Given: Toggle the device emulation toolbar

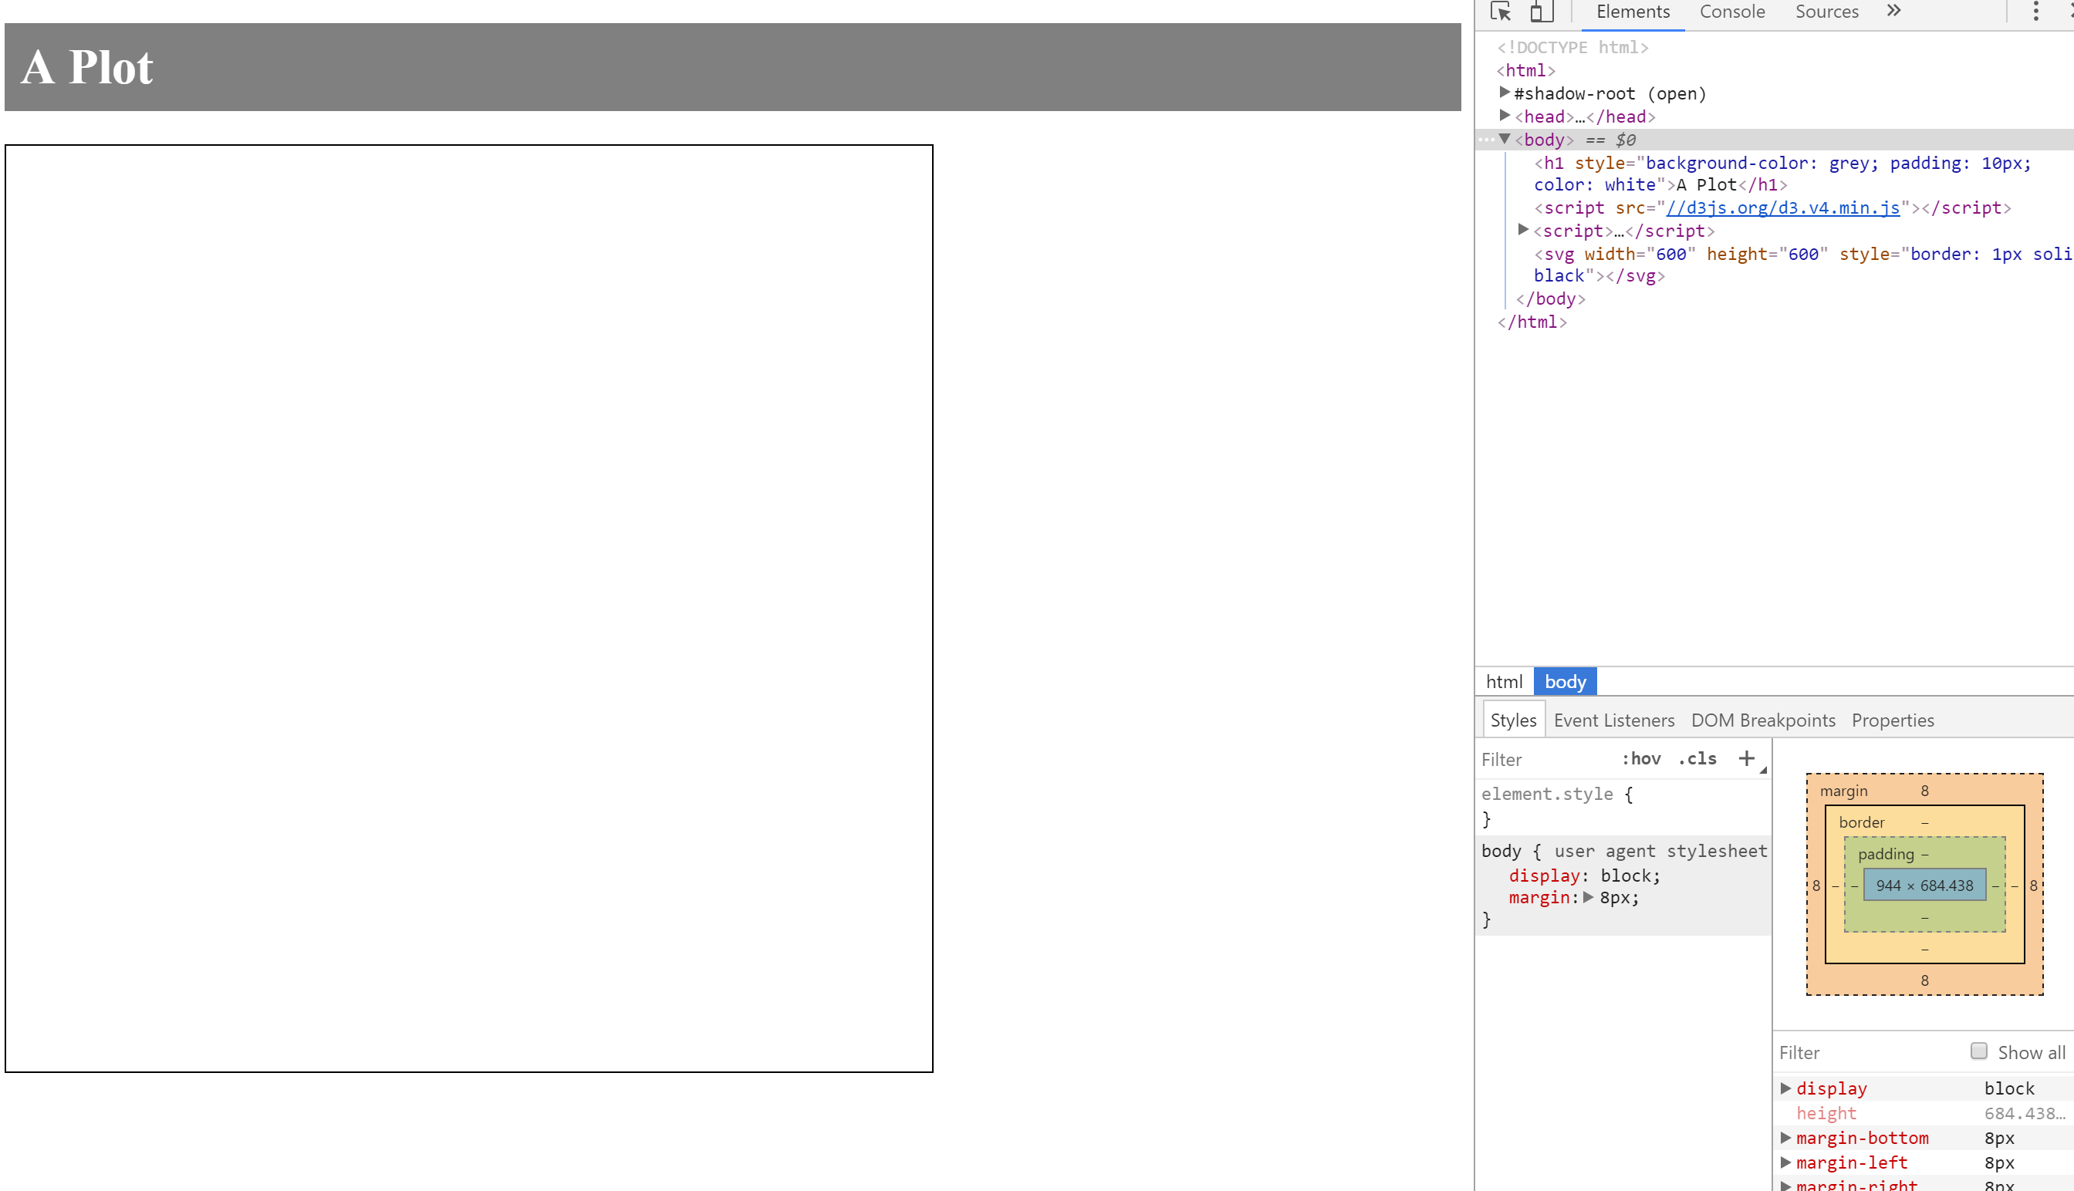Looking at the screenshot, I should [1542, 12].
